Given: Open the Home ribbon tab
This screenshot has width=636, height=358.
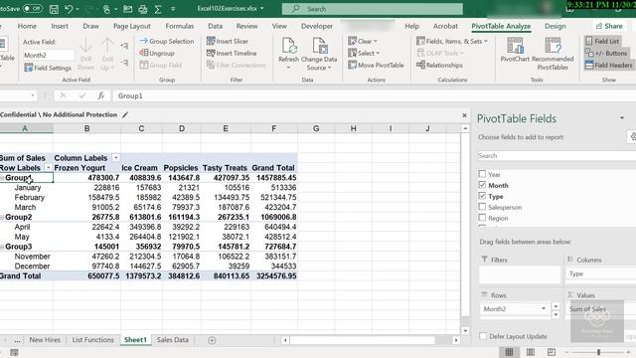Looking at the screenshot, I should tap(27, 26).
